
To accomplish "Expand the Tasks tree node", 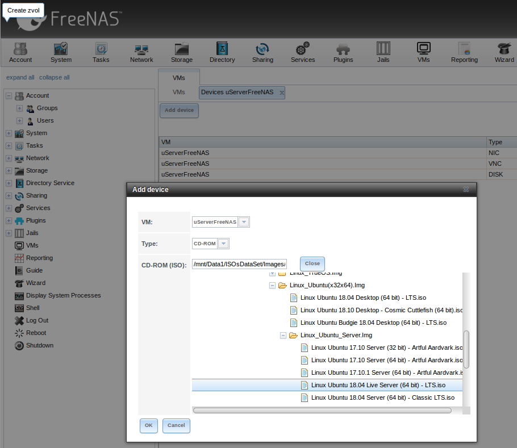I will [x=9, y=145].
